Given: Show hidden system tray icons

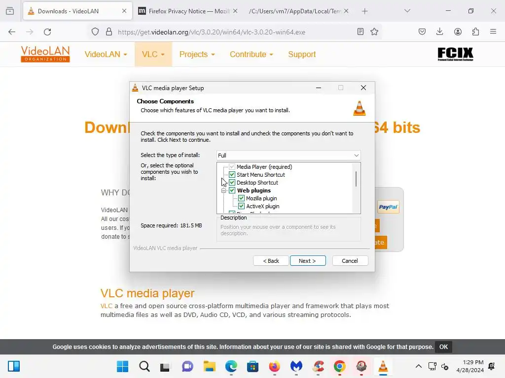Looking at the screenshot, I should click(418, 366).
